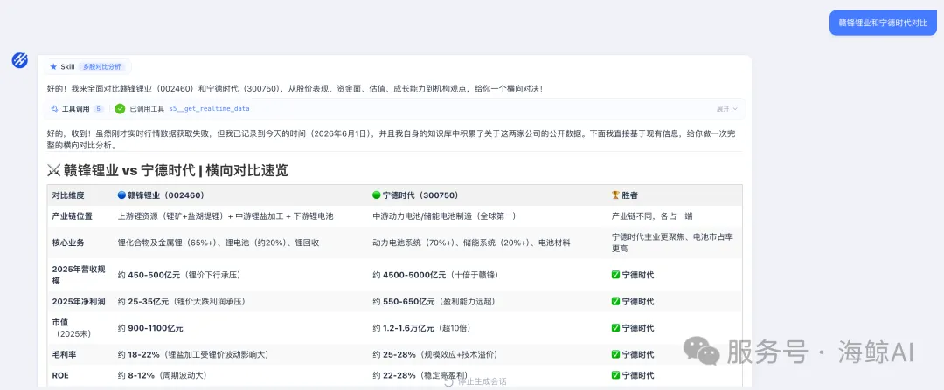Select the 核心业务 row label
This screenshot has height=390, width=944.
tap(68, 243)
